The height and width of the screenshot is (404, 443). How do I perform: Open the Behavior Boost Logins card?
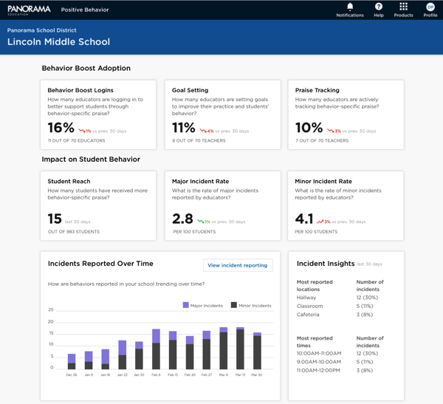click(x=98, y=114)
